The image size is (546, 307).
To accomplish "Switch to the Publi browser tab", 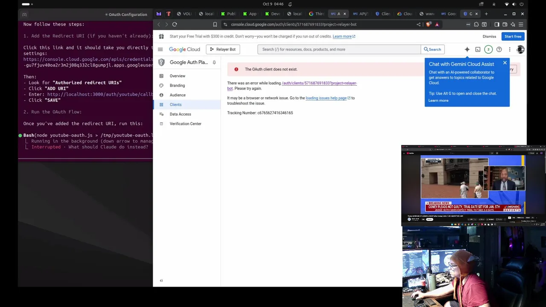I will [x=228, y=14].
